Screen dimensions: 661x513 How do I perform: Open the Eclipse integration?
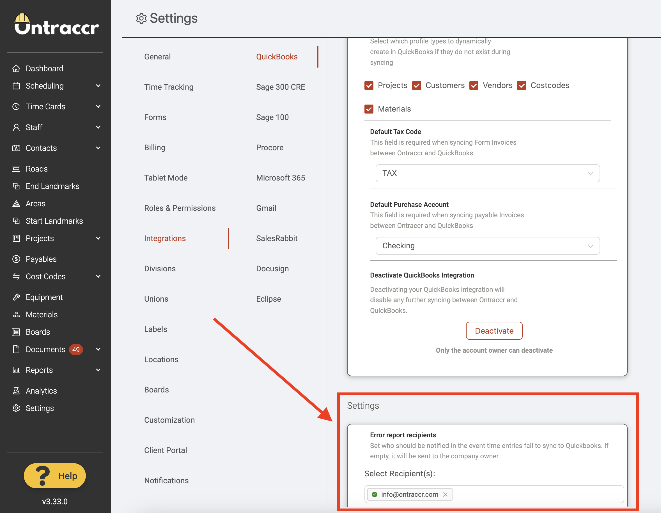(268, 299)
